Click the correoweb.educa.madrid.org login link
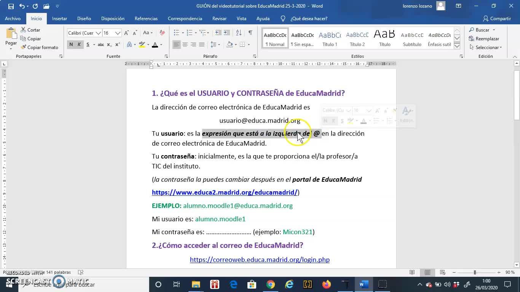Viewport: 520px width, 292px height. pyautogui.click(x=260, y=260)
